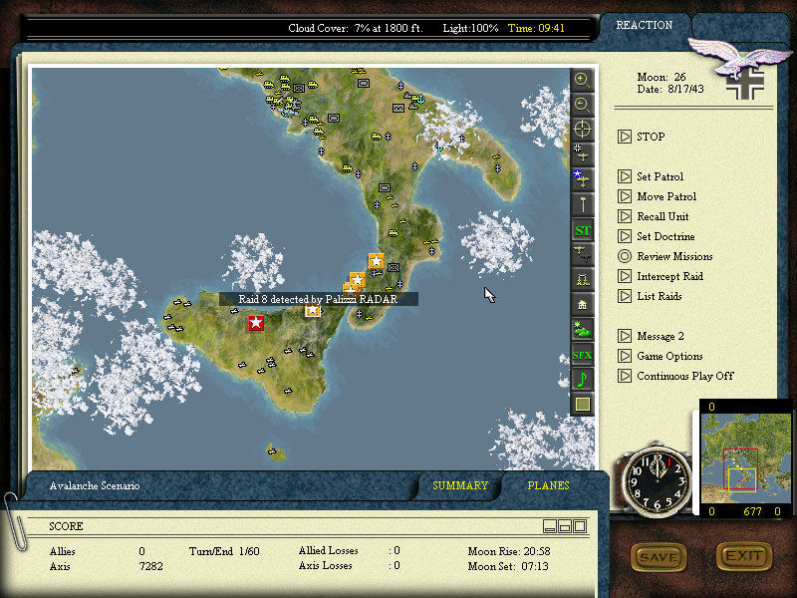Click the analog clock

click(658, 481)
